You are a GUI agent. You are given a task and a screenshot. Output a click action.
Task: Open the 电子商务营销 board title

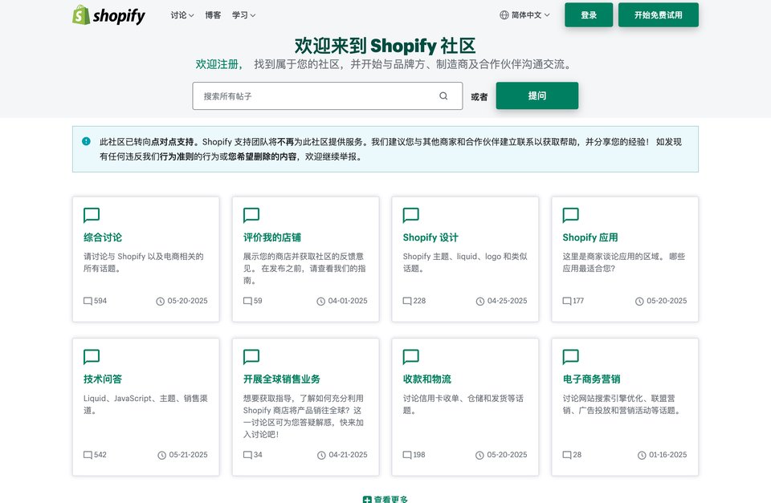pyautogui.click(x=592, y=379)
